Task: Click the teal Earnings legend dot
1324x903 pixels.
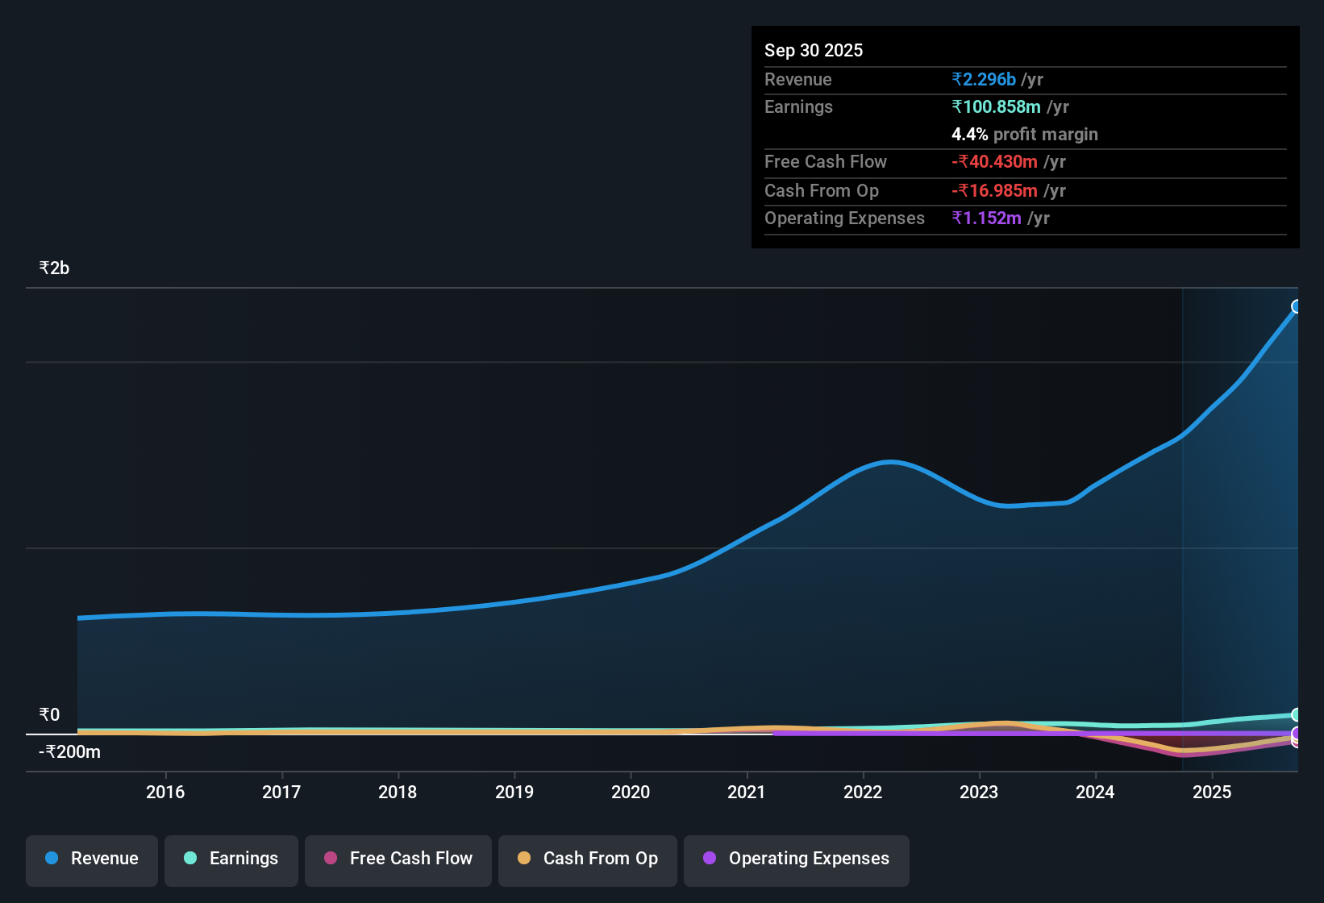Action: [x=191, y=859]
